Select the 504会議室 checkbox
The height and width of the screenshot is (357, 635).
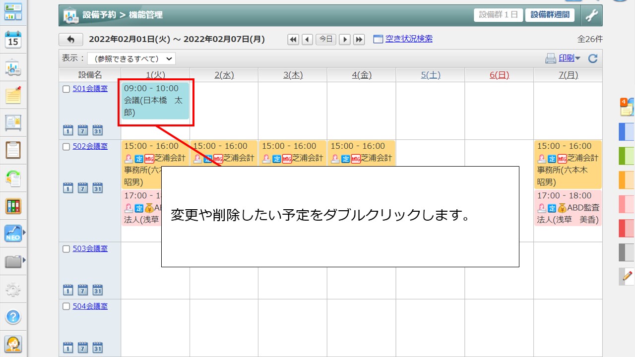66,306
